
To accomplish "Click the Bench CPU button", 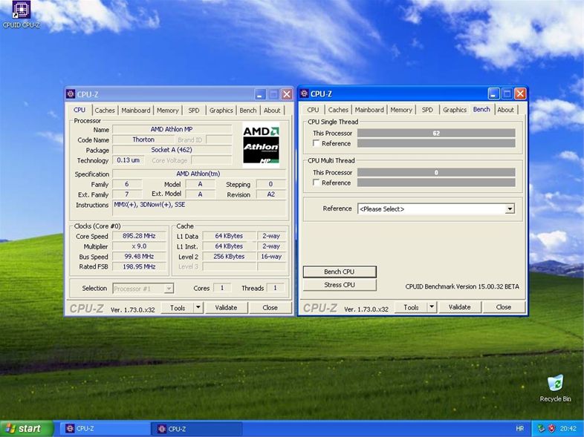I will [x=339, y=272].
